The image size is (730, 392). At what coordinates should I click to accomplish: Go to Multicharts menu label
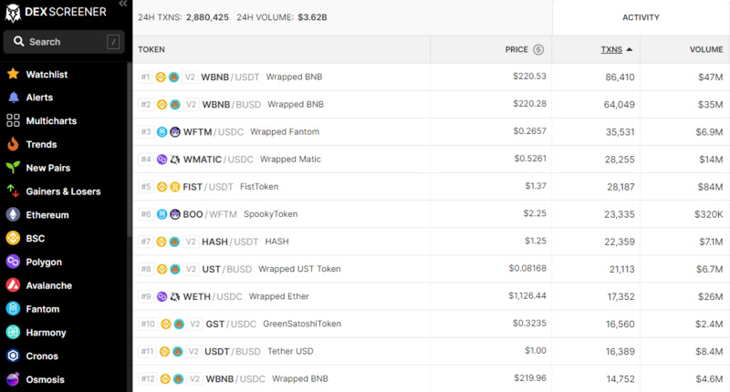pos(51,121)
